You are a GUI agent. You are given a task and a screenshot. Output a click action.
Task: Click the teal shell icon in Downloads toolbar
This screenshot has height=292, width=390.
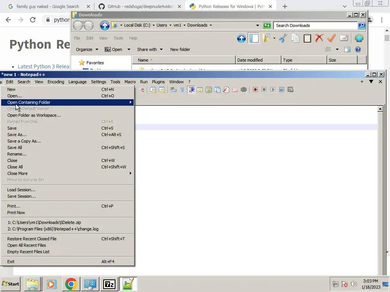[x=359, y=38]
